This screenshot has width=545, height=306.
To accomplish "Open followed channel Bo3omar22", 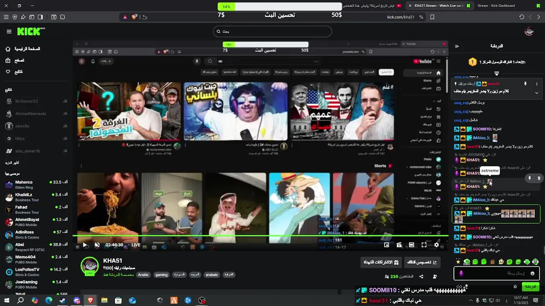I will [x=36, y=101].
